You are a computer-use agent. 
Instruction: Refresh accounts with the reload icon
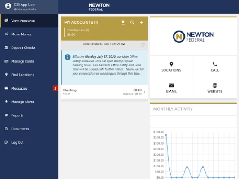(x=143, y=45)
